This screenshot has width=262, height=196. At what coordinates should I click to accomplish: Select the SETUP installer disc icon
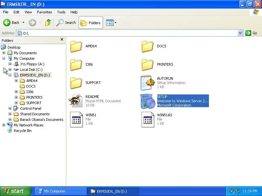point(147,101)
